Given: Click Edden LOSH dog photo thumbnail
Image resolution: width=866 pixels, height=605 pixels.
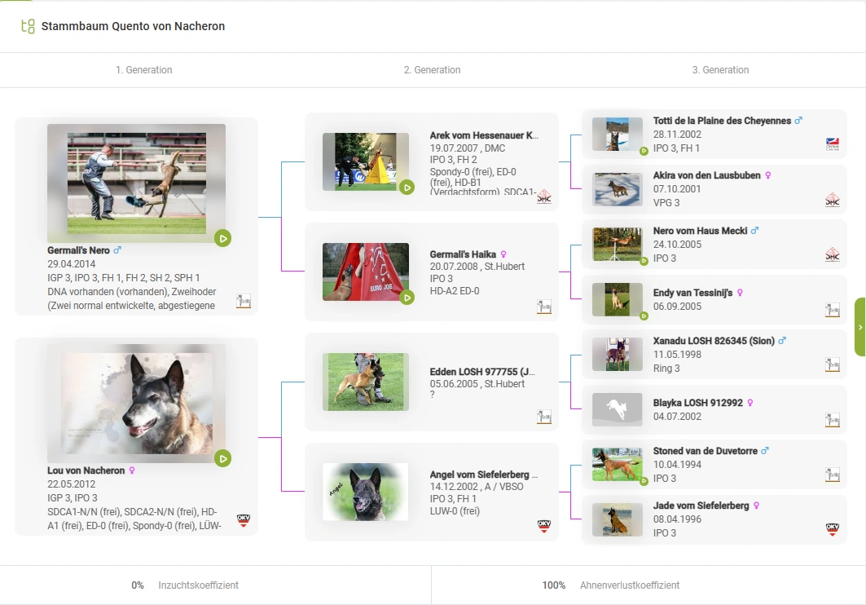Looking at the screenshot, I should [366, 382].
